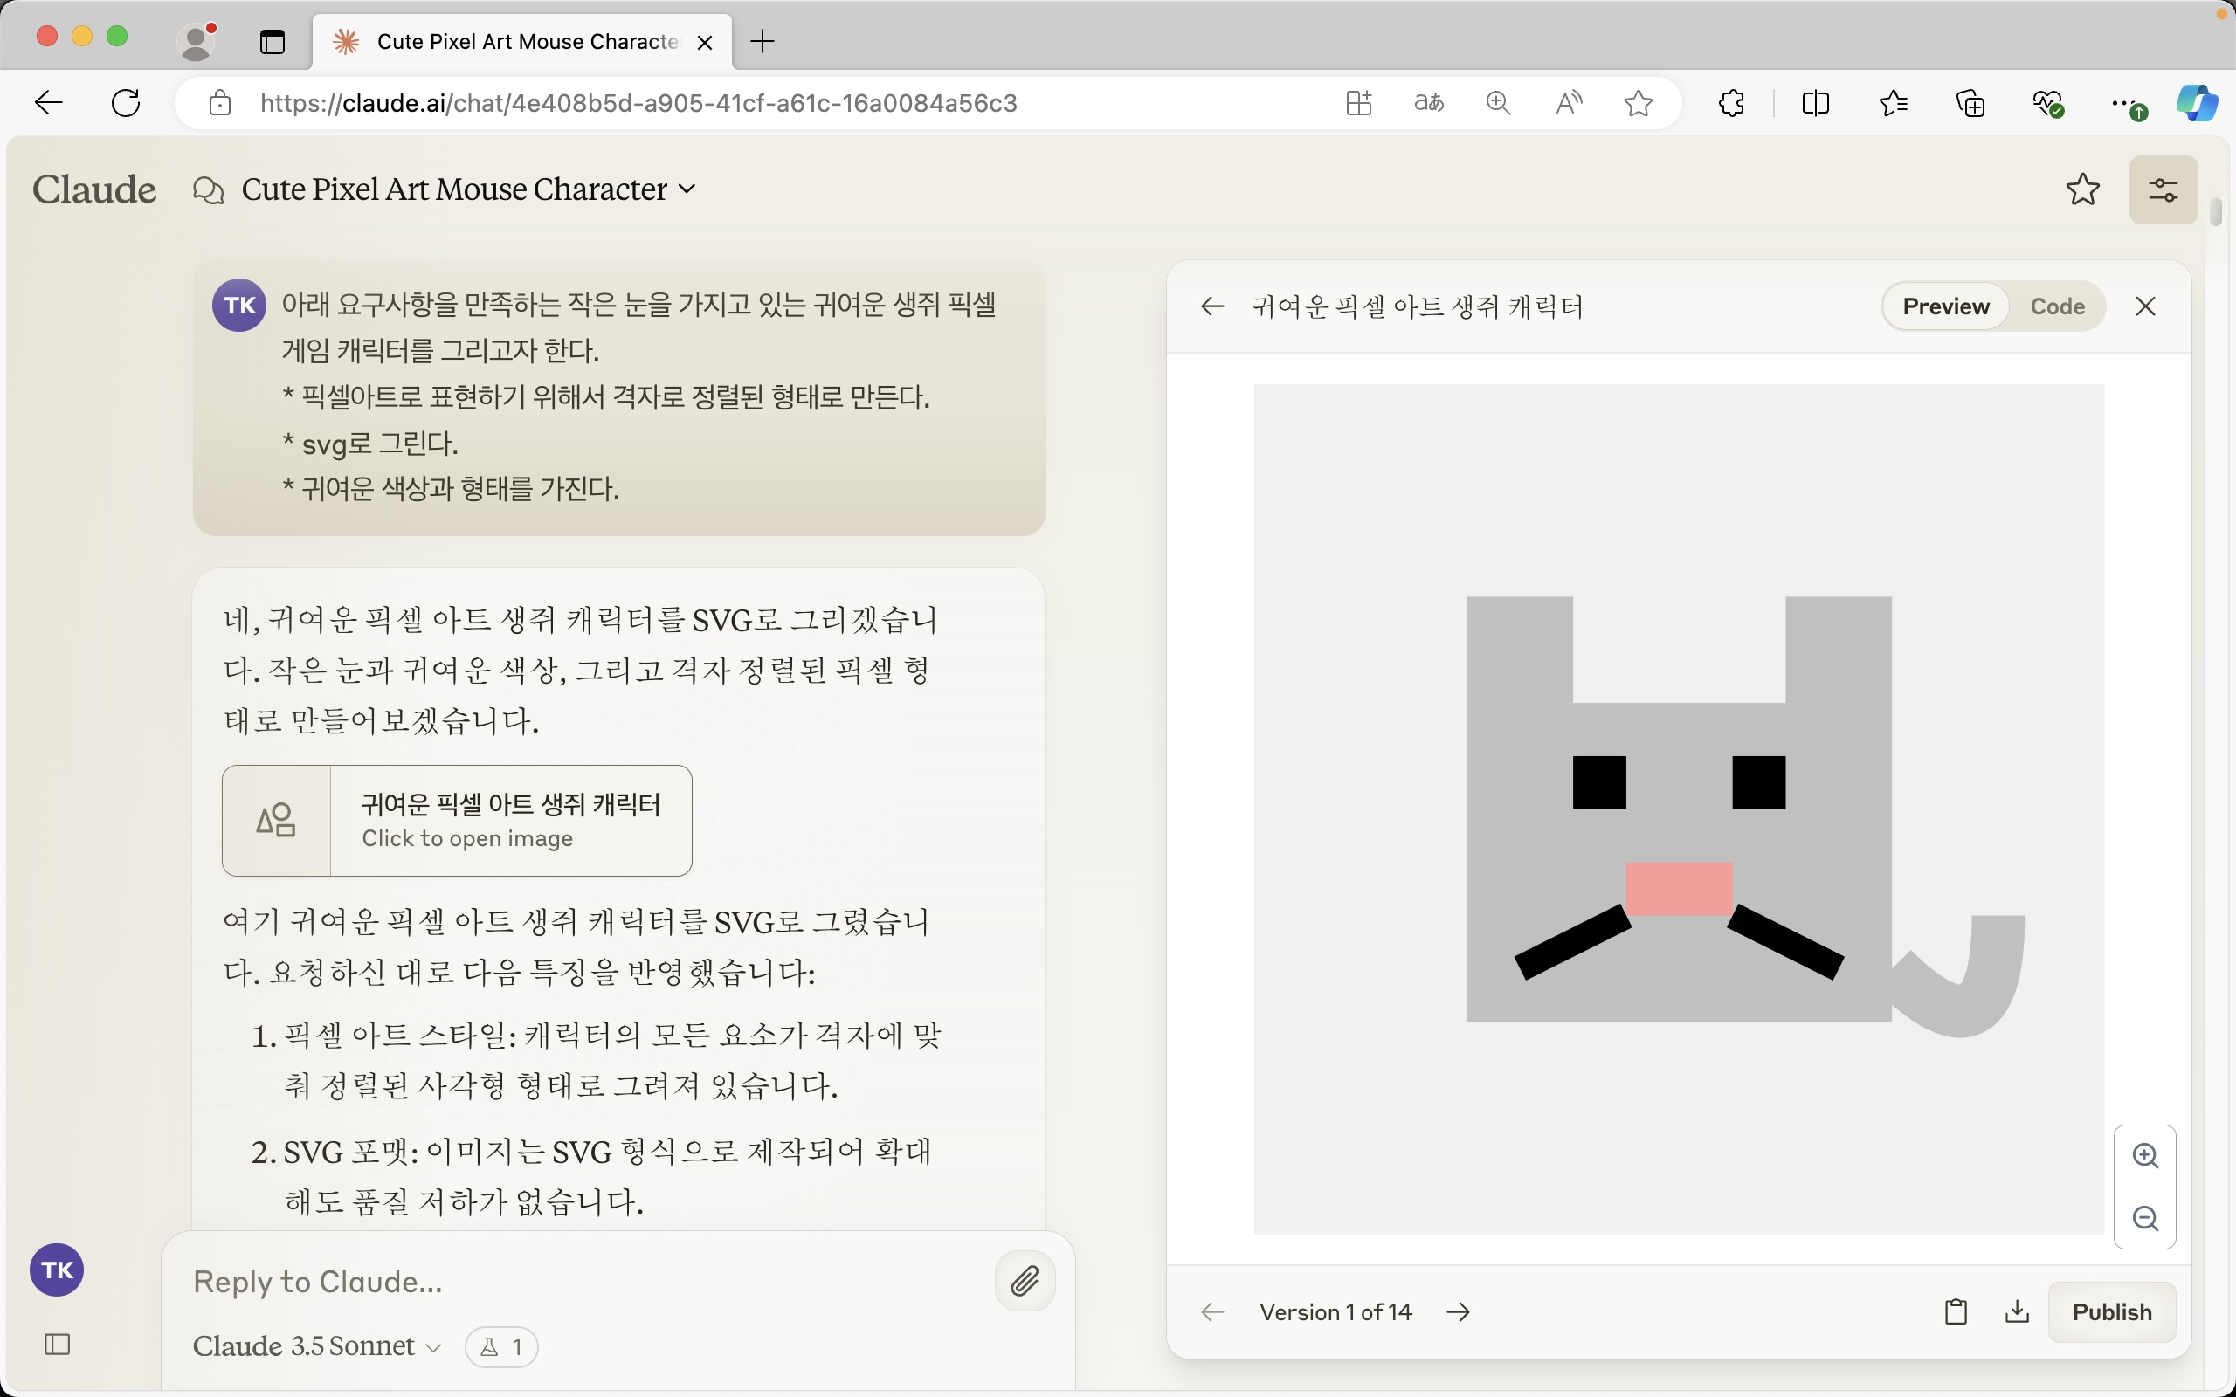Open the favorites list icon
This screenshot has width=2236, height=1397.
tap(1894, 102)
